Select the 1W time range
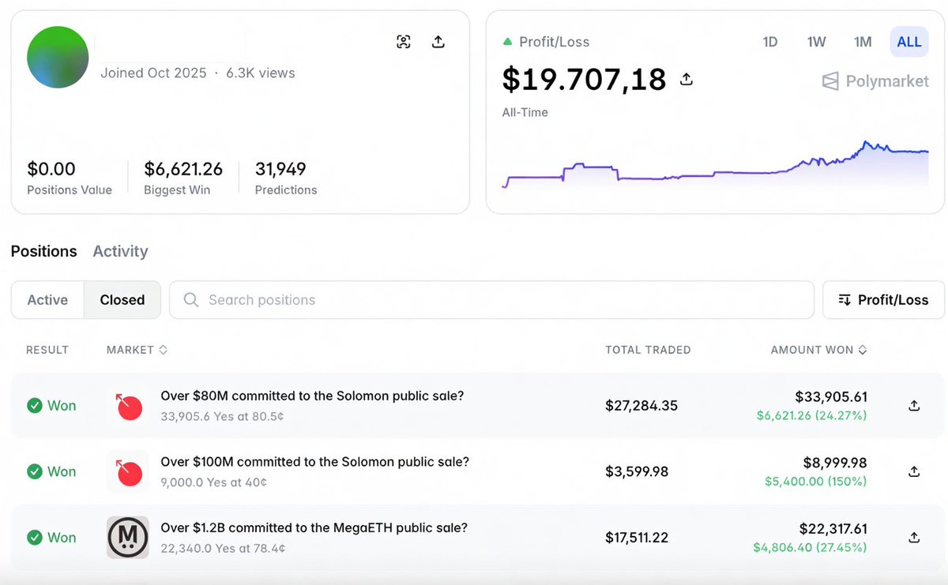 point(816,42)
